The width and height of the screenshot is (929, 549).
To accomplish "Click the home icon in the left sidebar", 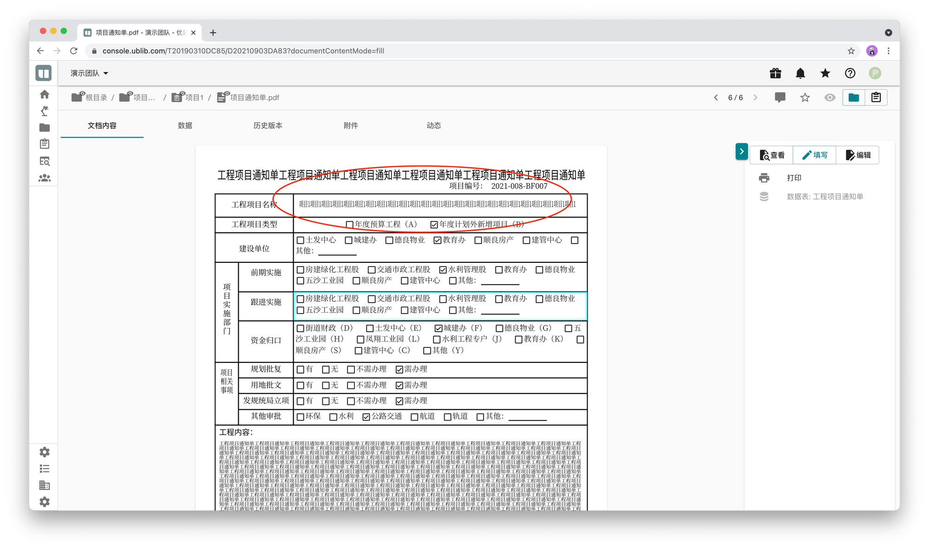I will [x=45, y=94].
